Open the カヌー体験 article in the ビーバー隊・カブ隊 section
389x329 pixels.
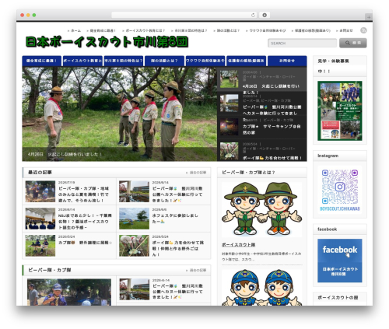(x=177, y=292)
